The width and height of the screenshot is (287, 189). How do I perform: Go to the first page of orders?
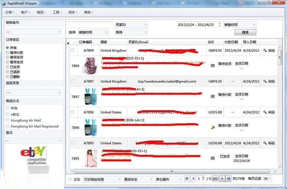tap(187, 179)
